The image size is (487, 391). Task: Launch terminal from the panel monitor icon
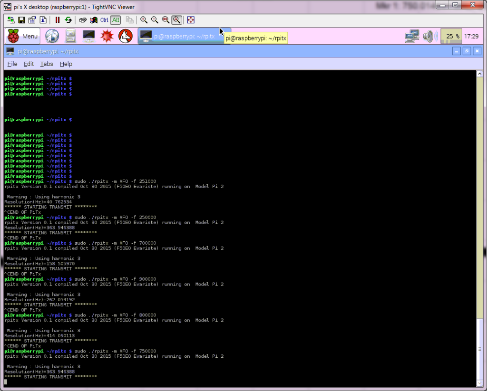(89, 36)
